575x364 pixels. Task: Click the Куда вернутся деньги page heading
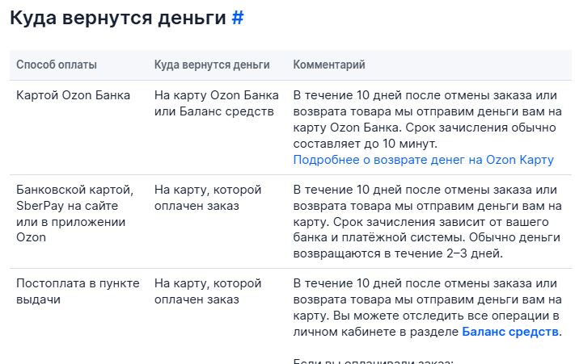point(117,19)
